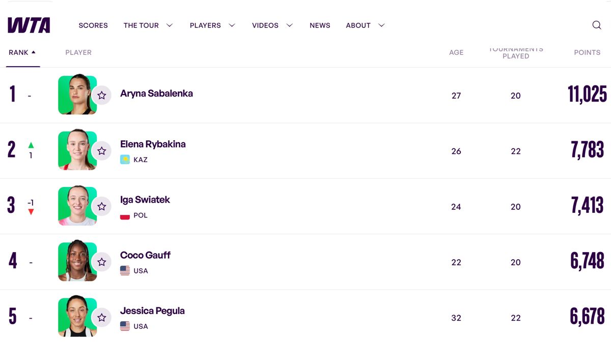611x343 pixels.
Task: Open Aryna Sabalenka's profile link
Action: pos(156,93)
